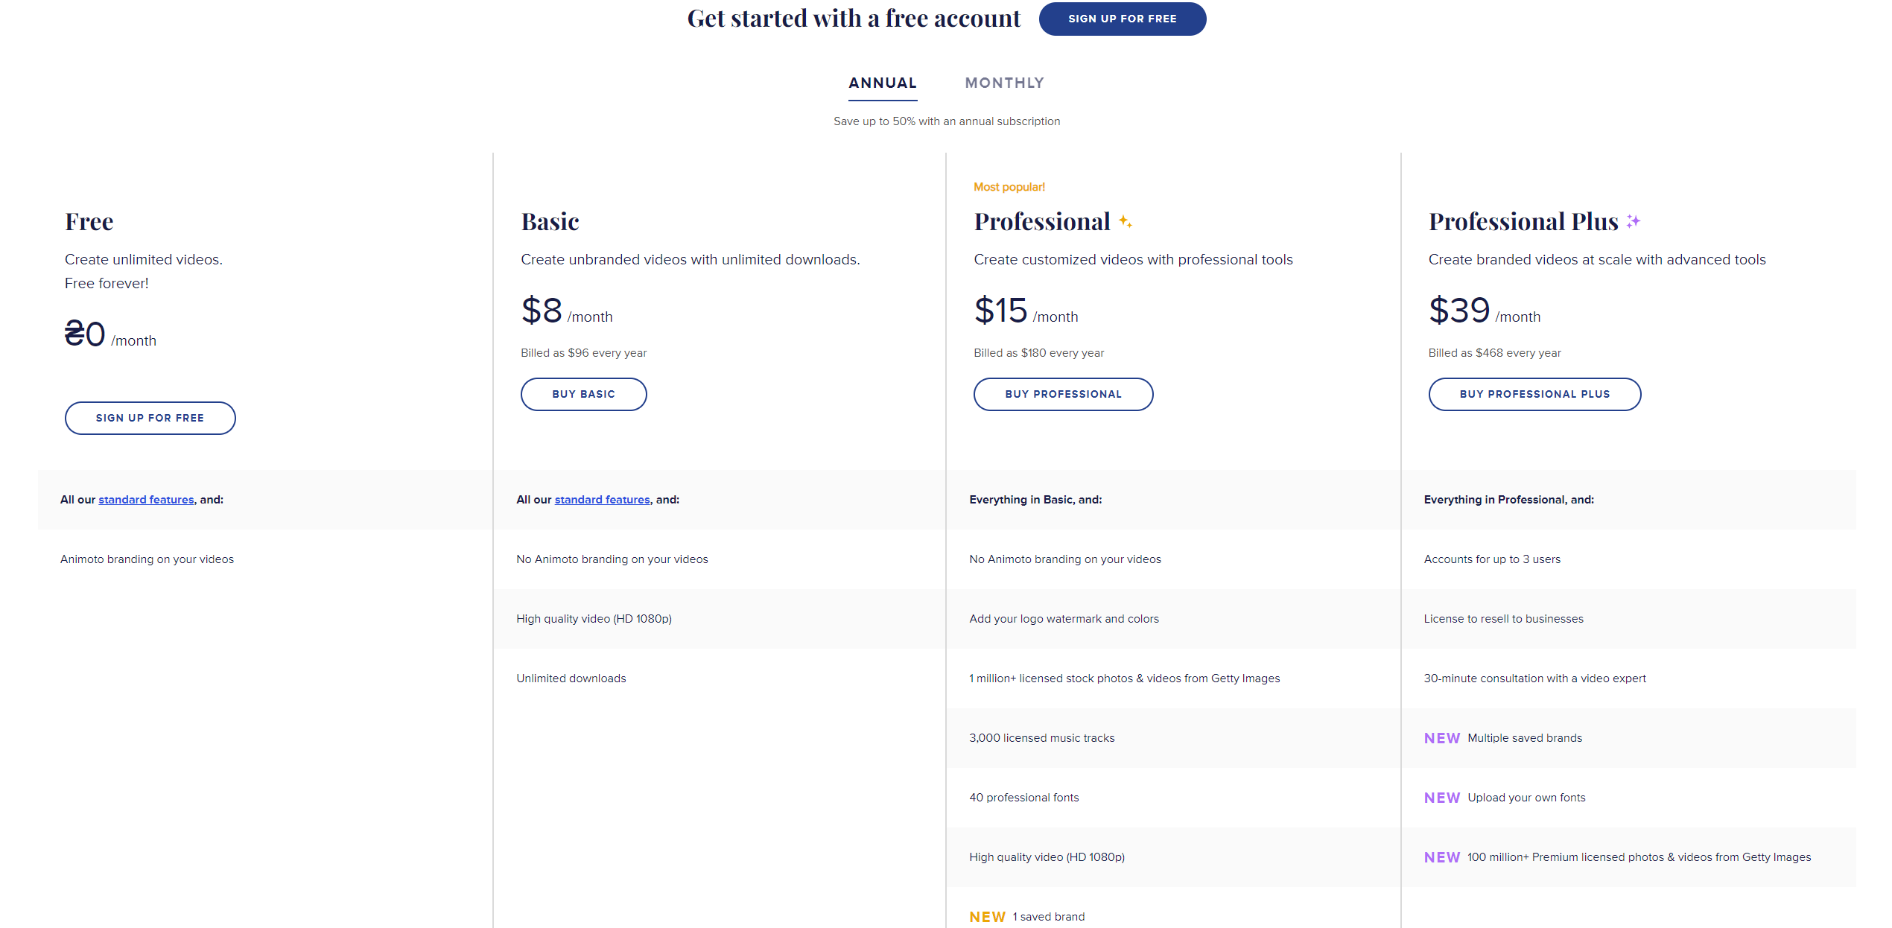Switch to the Annual billing tab

[883, 83]
